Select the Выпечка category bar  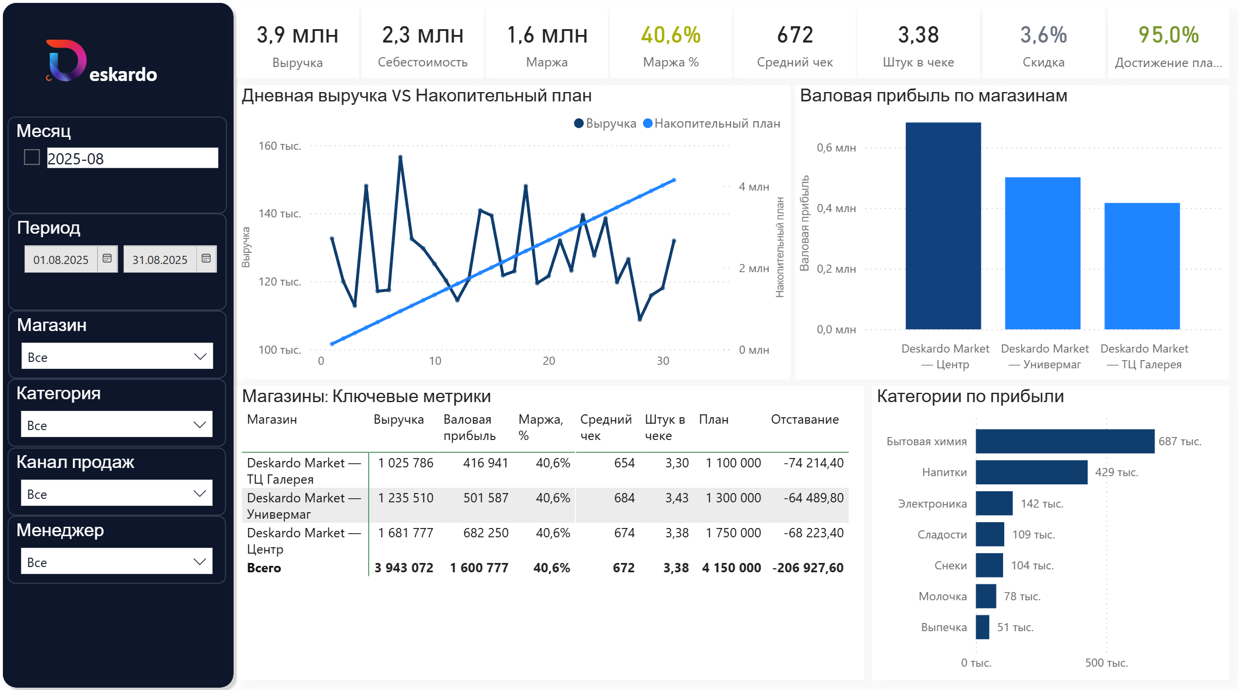pos(983,627)
